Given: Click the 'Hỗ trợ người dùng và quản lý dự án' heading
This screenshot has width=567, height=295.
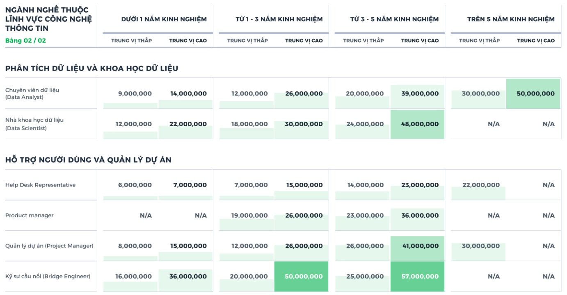Looking at the screenshot, I should 88,160.
